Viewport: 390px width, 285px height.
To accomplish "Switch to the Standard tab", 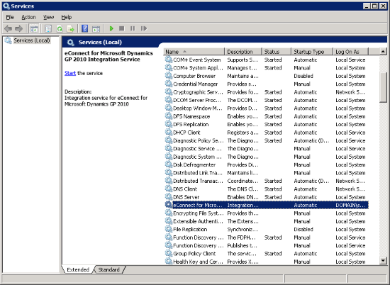I will point(109,269).
